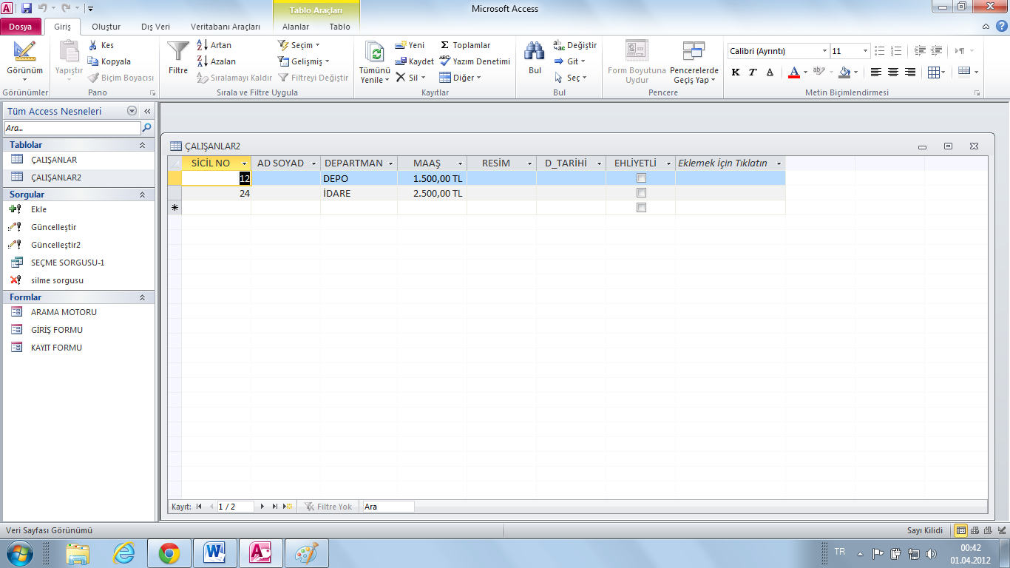Collapse the Tablolar group
Image resolution: width=1010 pixels, height=568 pixels.
[x=142, y=145]
